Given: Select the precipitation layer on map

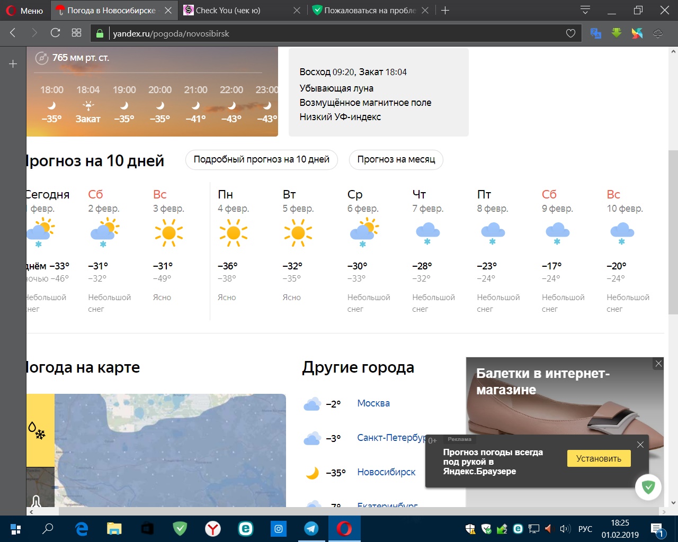Looking at the screenshot, I should (x=40, y=430).
